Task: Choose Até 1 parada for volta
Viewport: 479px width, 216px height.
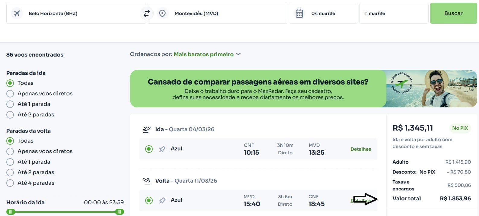Action: coord(10,162)
